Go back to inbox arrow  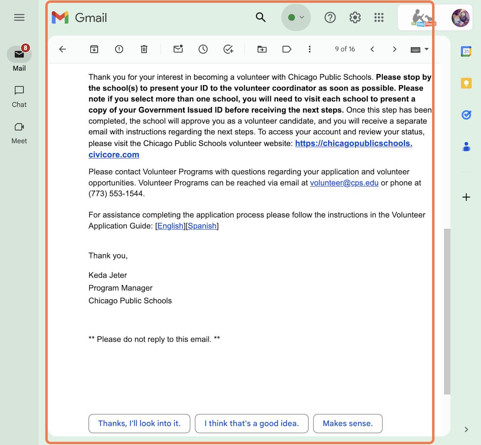click(x=63, y=49)
